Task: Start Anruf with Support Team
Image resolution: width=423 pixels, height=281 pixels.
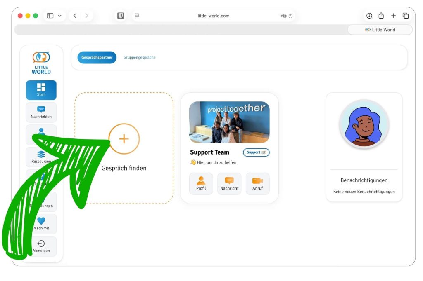Action: [257, 183]
